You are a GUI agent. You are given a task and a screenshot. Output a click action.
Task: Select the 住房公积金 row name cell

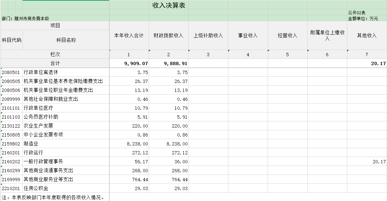pyautogui.click(x=66, y=188)
